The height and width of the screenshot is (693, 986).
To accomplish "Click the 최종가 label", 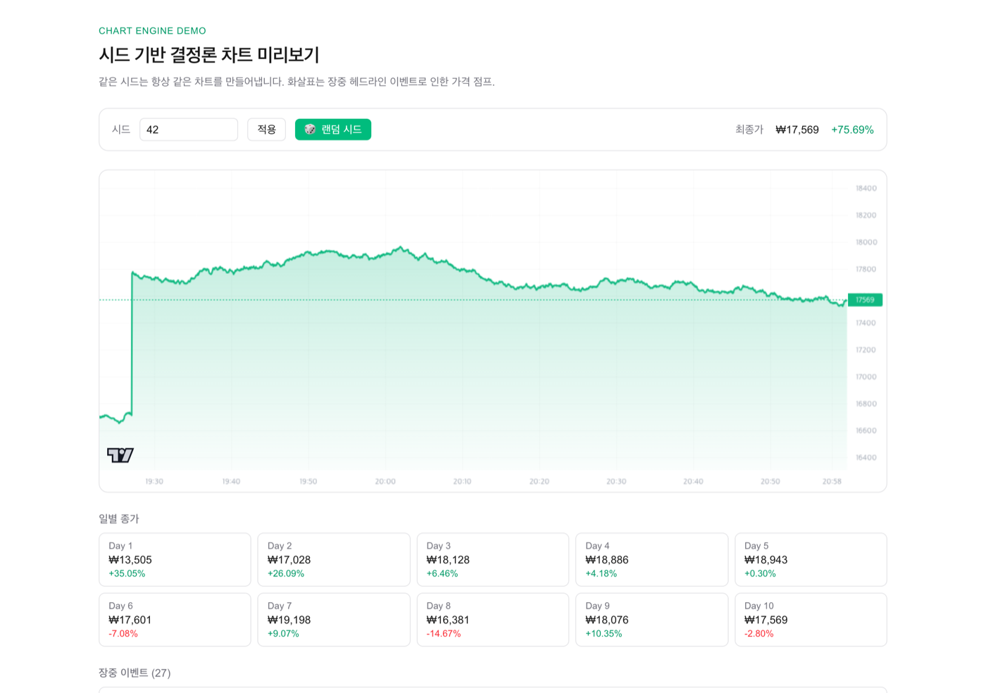I will pos(749,130).
